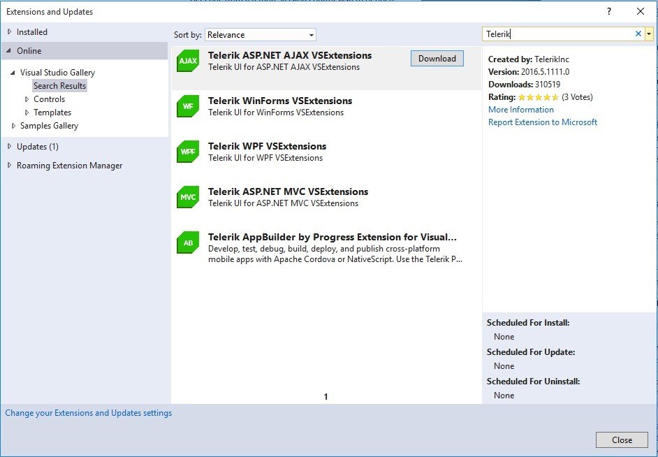
Task: Expand the Samples Gallery arrow
Action: [13, 126]
